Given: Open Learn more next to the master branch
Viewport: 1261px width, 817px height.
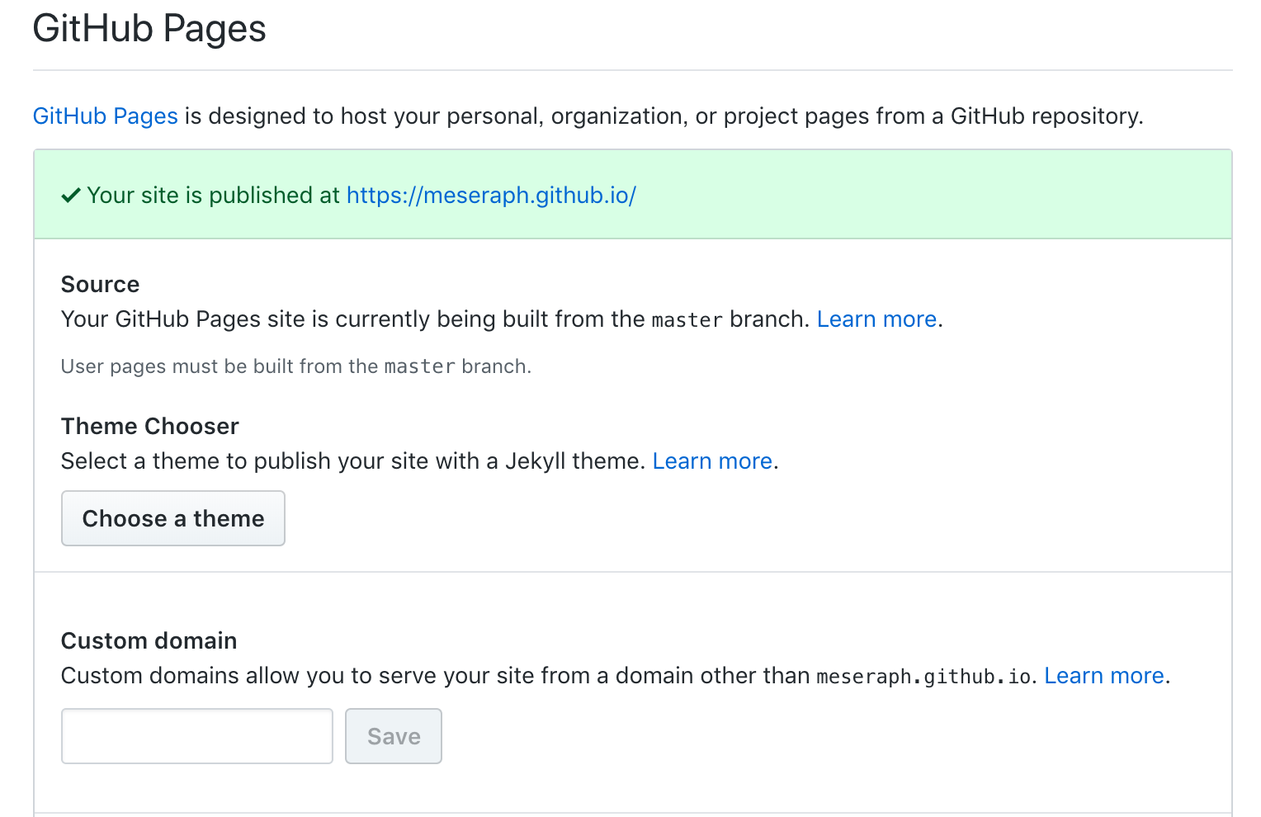Looking at the screenshot, I should point(876,319).
